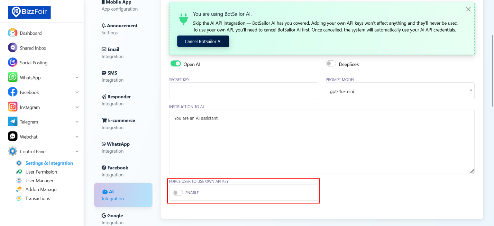This screenshot has height=226, width=494.
Task: Expand the Instagram sidebar menu chevron
Action: click(77, 107)
